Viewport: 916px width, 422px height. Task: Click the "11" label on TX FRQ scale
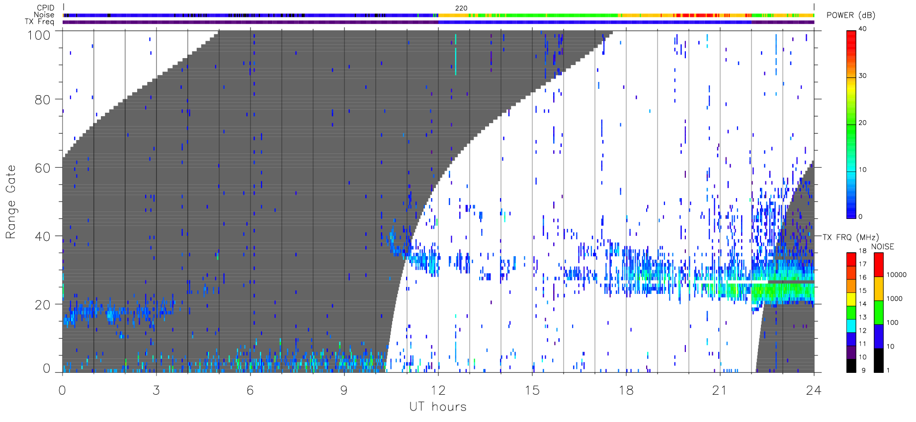pos(862,344)
